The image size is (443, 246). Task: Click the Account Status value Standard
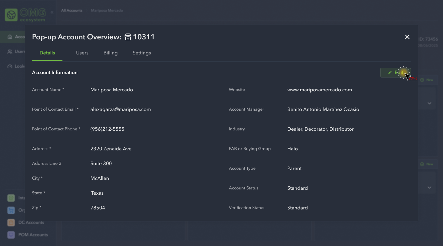pos(297,188)
